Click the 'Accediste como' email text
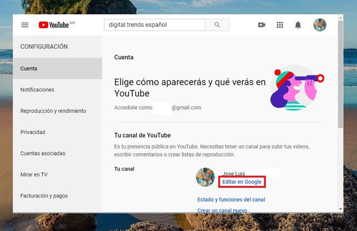 tap(158, 107)
